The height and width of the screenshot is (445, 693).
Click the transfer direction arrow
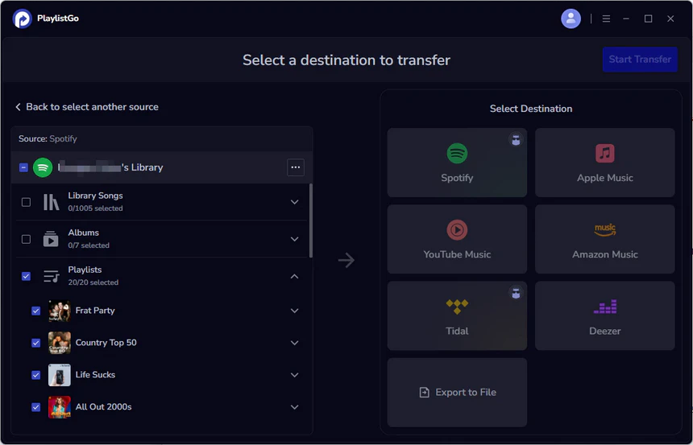(x=346, y=260)
